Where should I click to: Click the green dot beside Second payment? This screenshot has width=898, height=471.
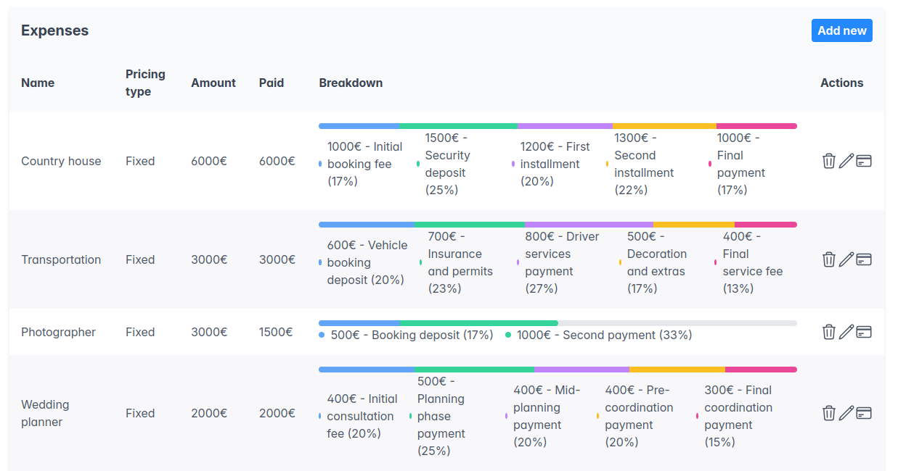coord(508,335)
